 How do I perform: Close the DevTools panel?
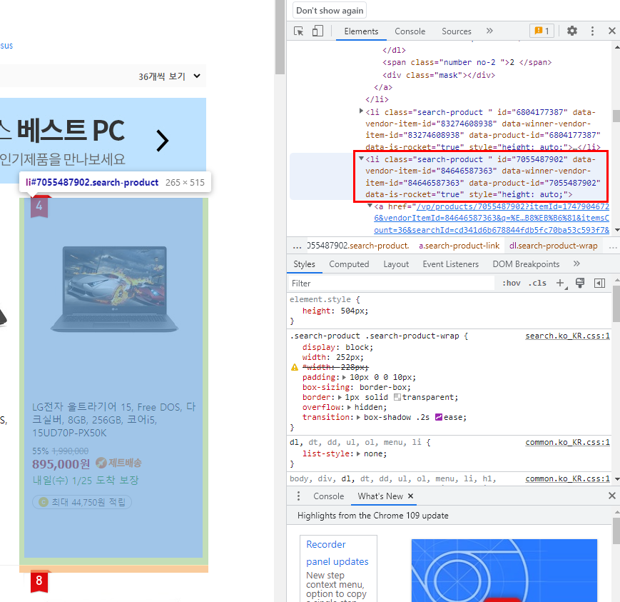point(611,31)
